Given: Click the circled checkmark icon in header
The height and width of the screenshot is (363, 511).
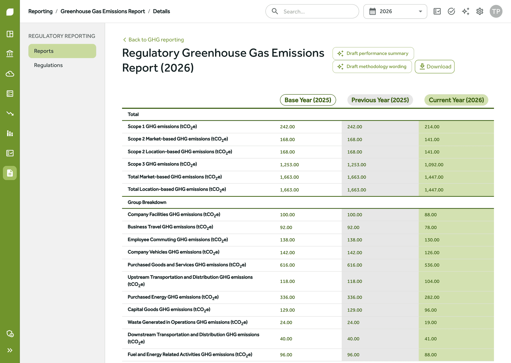Looking at the screenshot, I should click(451, 11).
